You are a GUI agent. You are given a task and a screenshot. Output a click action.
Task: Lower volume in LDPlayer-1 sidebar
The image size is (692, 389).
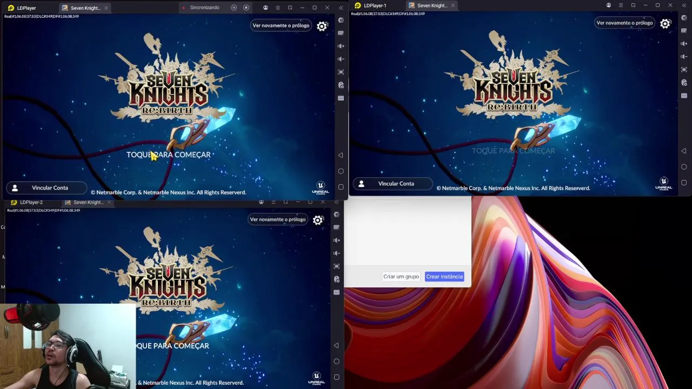pyautogui.click(x=684, y=57)
